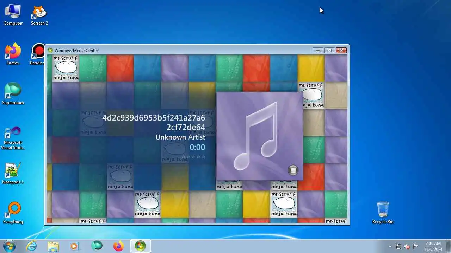Click the Unknown Artist label
The width and height of the screenshot is (451, 253).
pos(180,137)
